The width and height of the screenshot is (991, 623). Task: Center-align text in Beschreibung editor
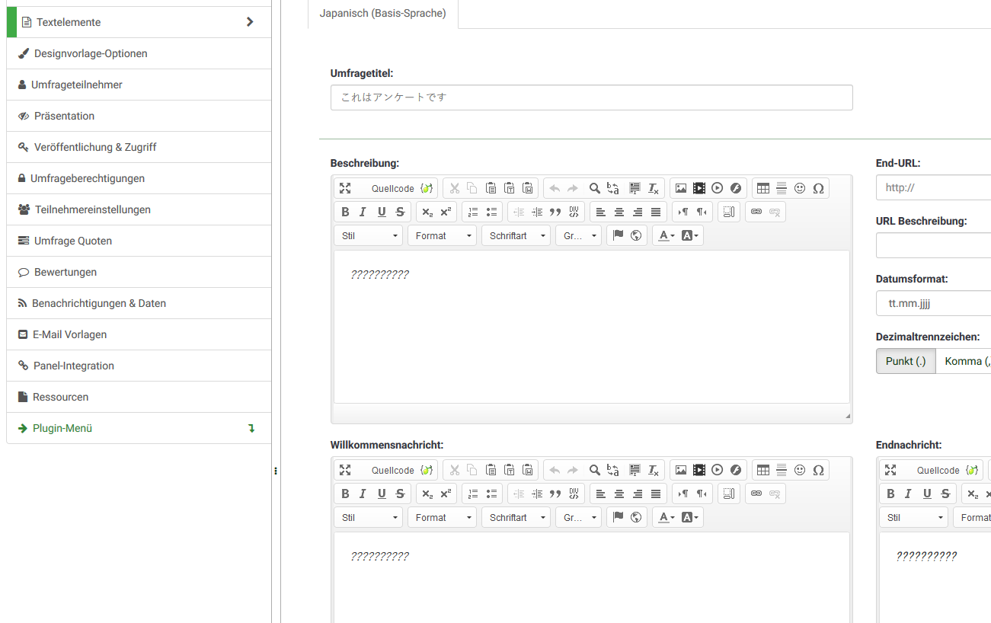coord(619,212)
